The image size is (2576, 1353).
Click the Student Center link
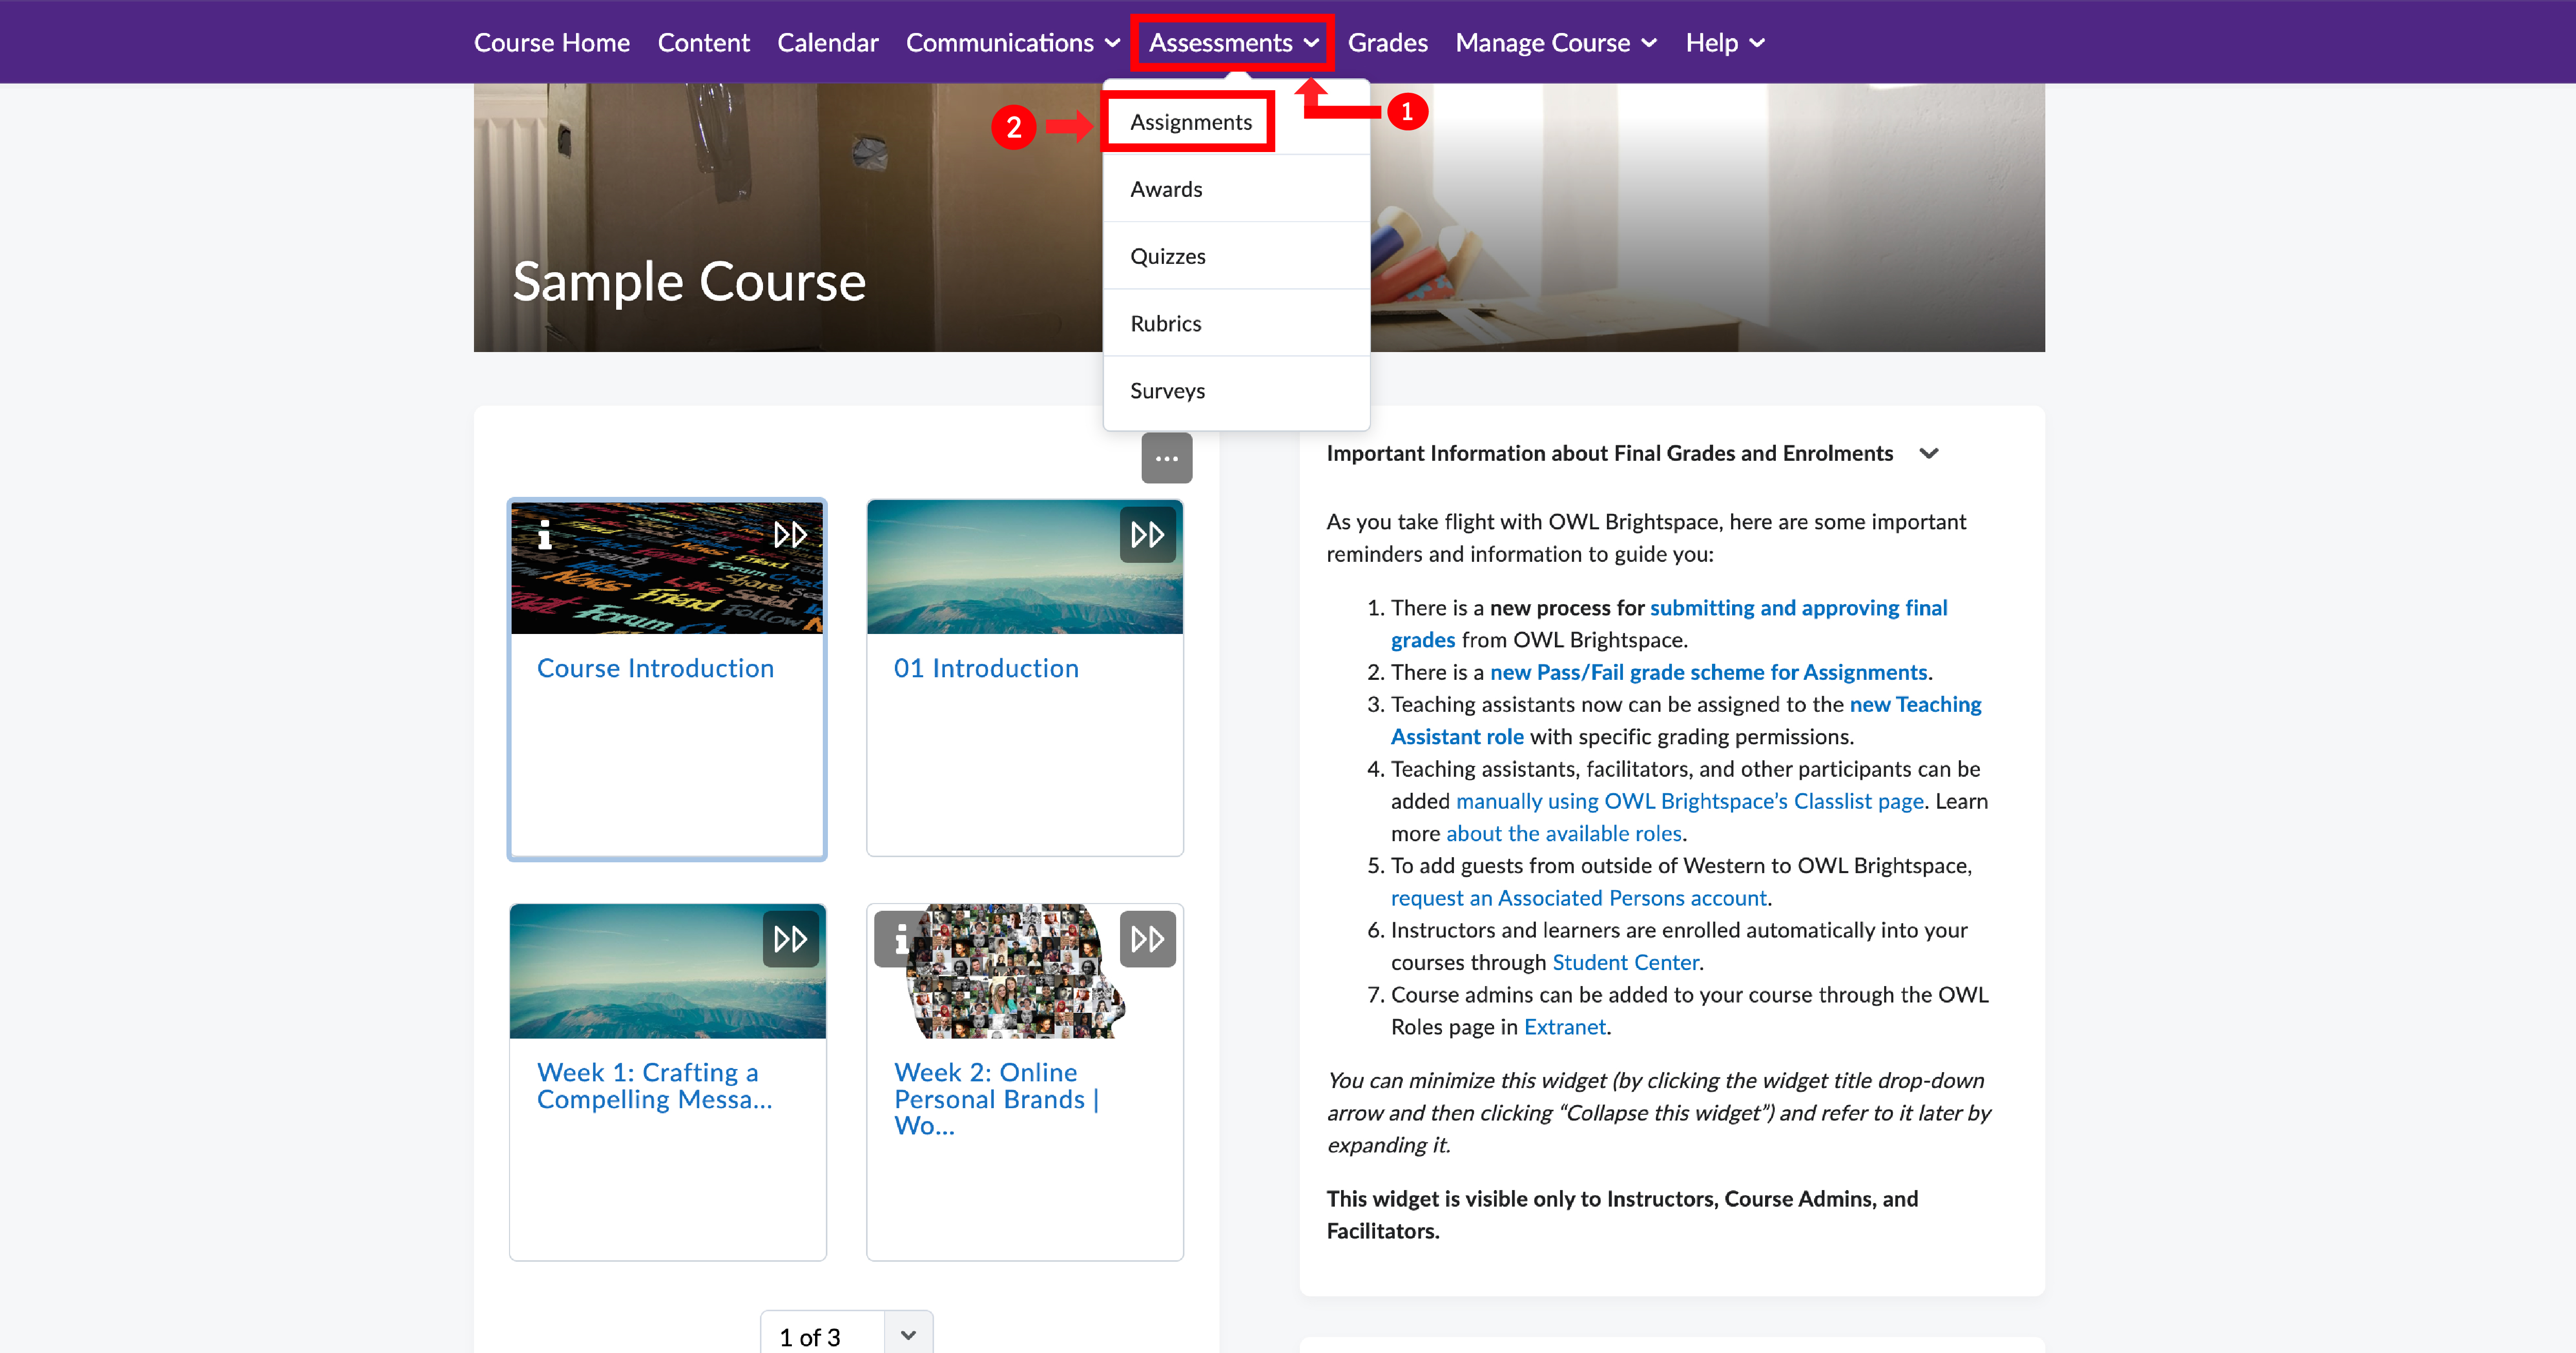(1625, 962)
